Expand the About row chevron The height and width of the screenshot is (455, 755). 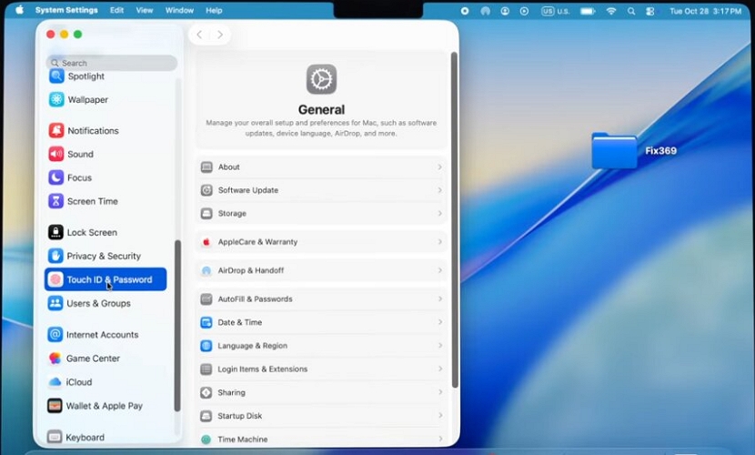pyautogui.click(x=439, y=167)
